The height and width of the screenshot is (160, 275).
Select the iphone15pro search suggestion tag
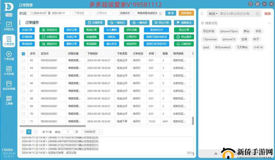click(x=229, y=31)
